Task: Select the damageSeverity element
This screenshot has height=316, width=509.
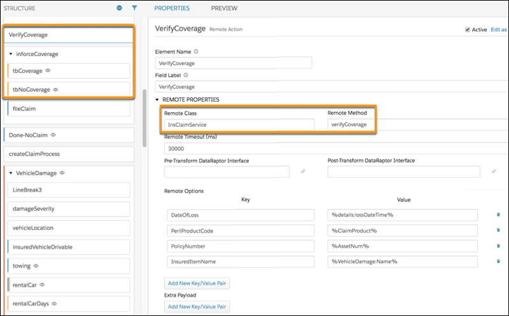Action: coord(69,209)
